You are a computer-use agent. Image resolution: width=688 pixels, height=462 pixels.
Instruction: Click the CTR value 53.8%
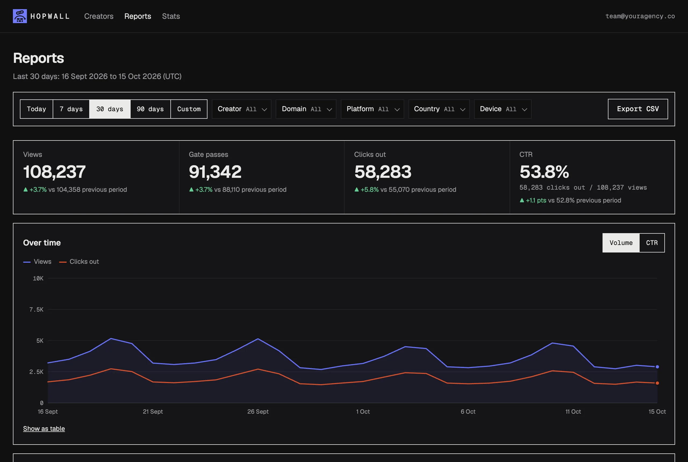544,172
